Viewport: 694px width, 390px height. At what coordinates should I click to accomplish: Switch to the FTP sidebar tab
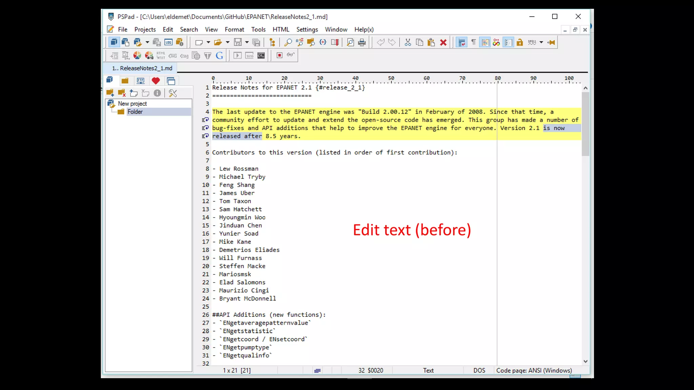tap(140, 81)
